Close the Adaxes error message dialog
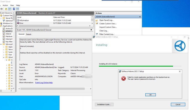Screen dimensions: 190x110 click(180, 71)
